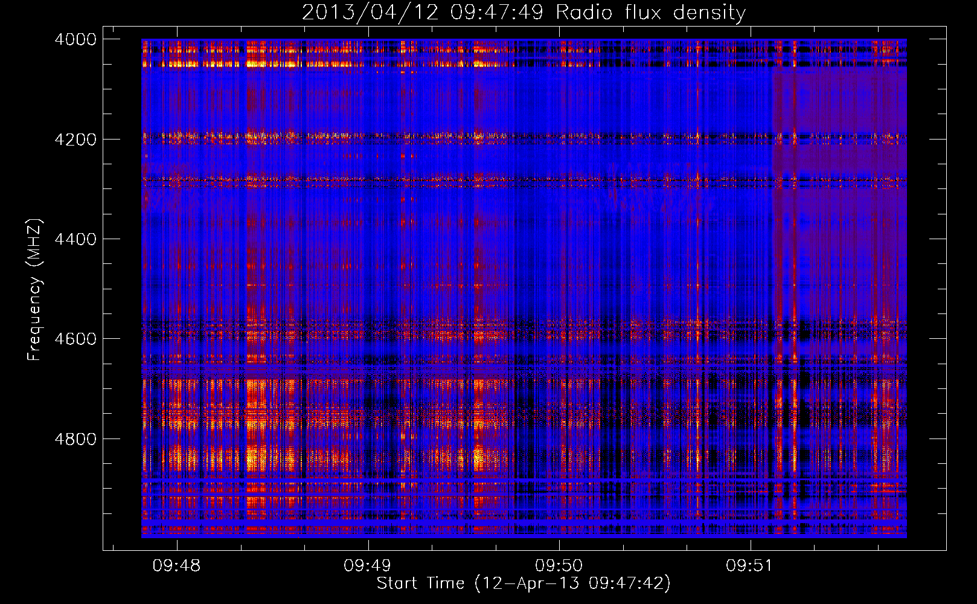Select the 4200 frequency axis label

[75, 140]
